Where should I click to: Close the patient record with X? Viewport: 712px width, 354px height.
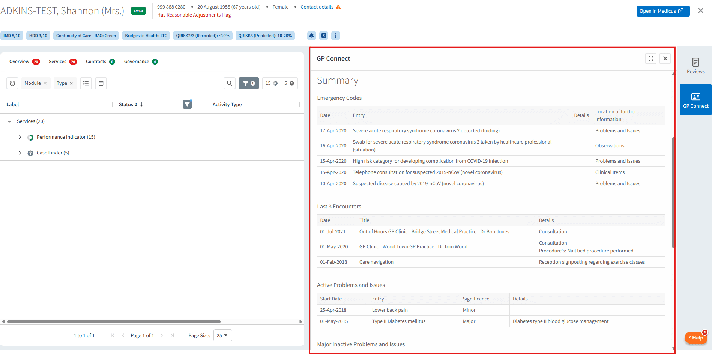[701, 11]
